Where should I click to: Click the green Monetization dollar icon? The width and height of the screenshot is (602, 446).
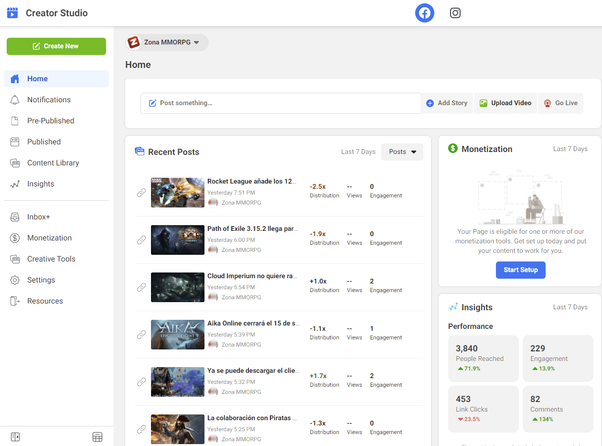pos(453,149)
